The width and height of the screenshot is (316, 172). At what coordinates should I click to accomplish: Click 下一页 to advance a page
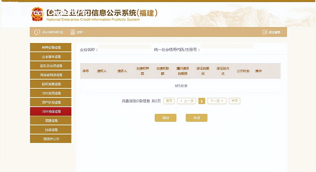pyautogui.click(x=216, y=101)
